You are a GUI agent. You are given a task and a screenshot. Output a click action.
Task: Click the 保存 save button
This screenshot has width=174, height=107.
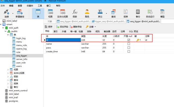[x=49, y=27]
